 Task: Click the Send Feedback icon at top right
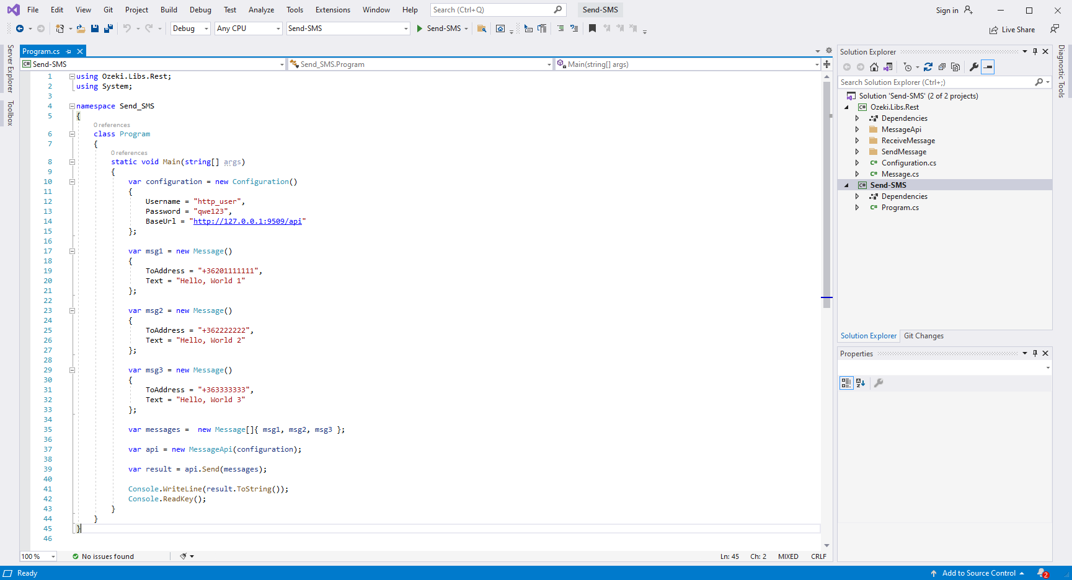click(x=1055, y=29)
